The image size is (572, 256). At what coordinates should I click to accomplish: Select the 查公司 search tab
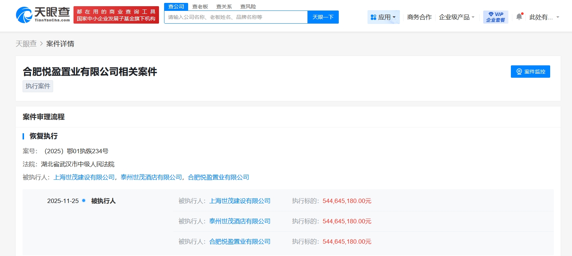[x=176, y=7]
